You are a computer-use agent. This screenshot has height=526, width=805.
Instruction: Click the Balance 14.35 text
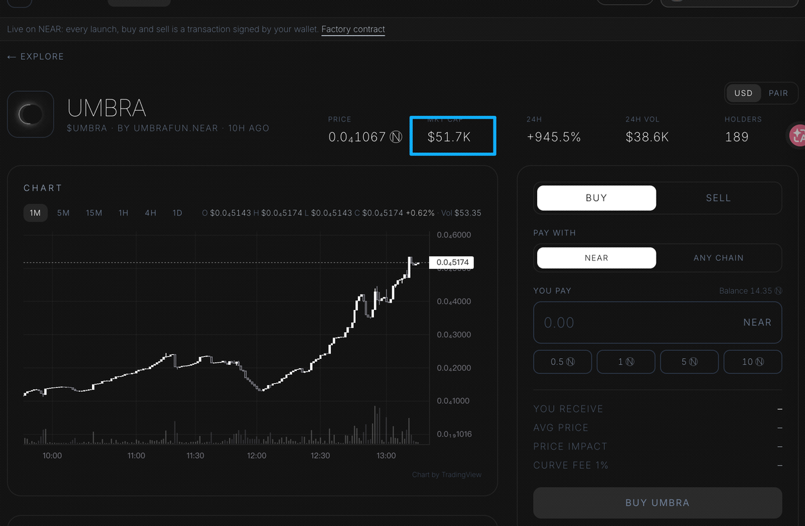(750, 291)
